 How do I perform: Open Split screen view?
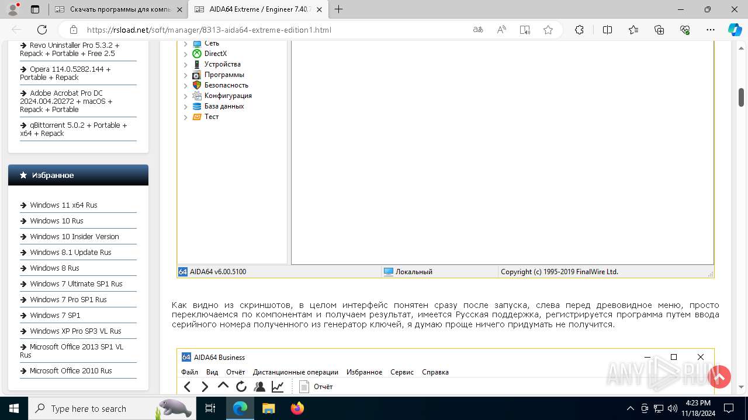coord(607,30)
